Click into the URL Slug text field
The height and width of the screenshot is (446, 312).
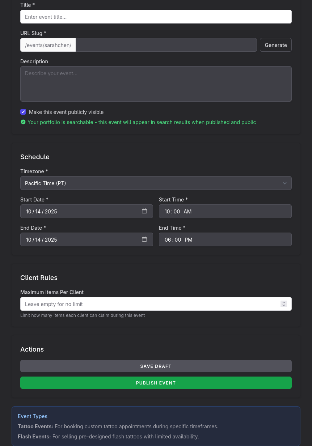166,45
